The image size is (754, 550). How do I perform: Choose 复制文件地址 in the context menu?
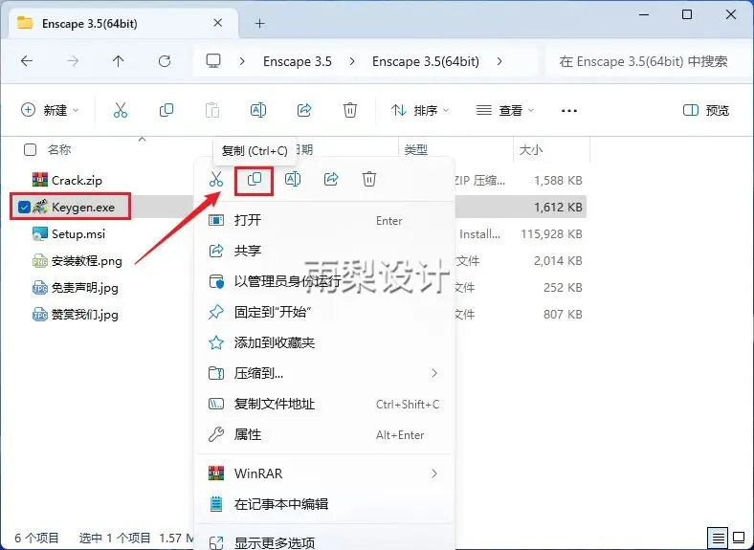pos(324,404)
